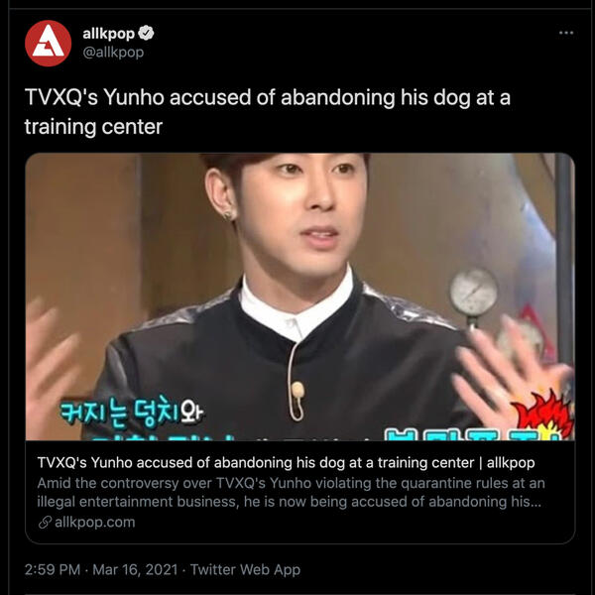595x595 pixels.
Task: Click the chain link icon beside allkpop.com
Action: (45, 523)
